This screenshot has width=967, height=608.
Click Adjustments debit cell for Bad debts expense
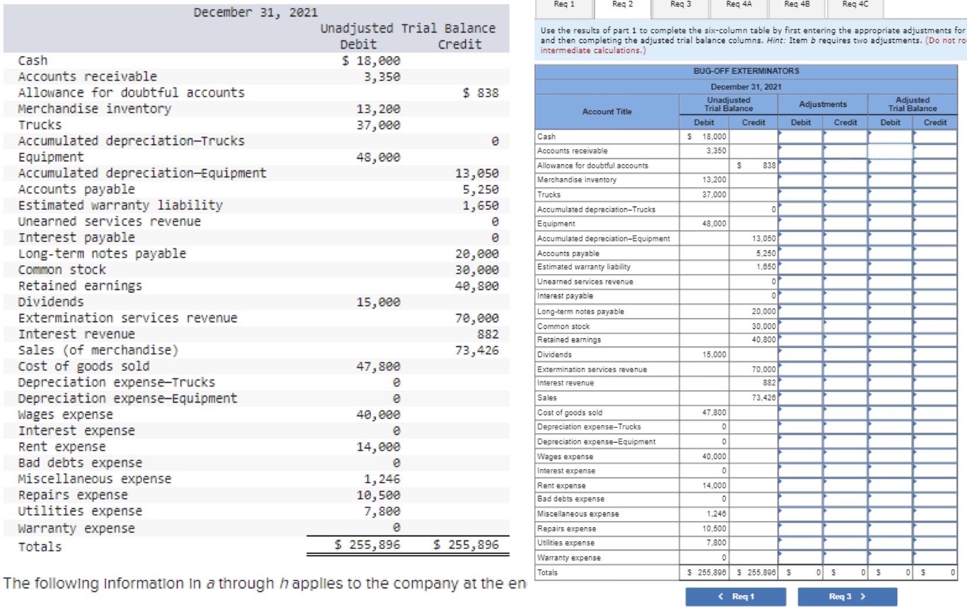801,499
